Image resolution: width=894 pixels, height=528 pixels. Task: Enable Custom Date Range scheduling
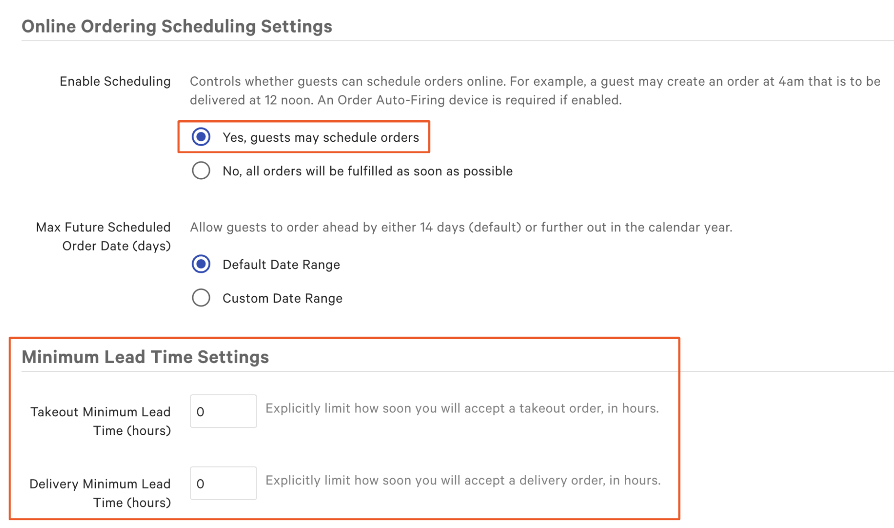pyautogui.click(x=201, y=298)
